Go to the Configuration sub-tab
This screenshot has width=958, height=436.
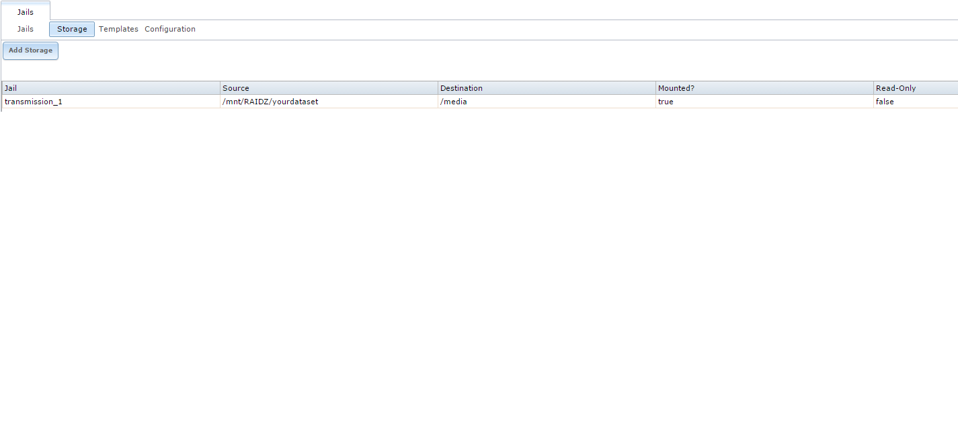[x=170, y=29]
